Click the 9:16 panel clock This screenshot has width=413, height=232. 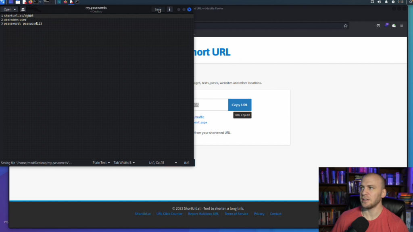(x=400, y=2)
